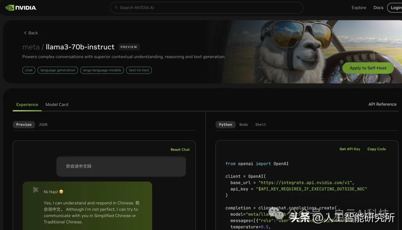
Task: Switch to the Model Card tab
Action: [57, 105]
